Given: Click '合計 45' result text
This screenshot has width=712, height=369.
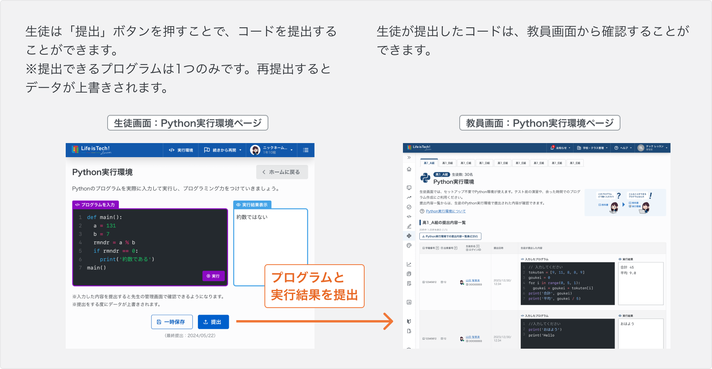Looking at the screenshot, I should tap(627, 267).
